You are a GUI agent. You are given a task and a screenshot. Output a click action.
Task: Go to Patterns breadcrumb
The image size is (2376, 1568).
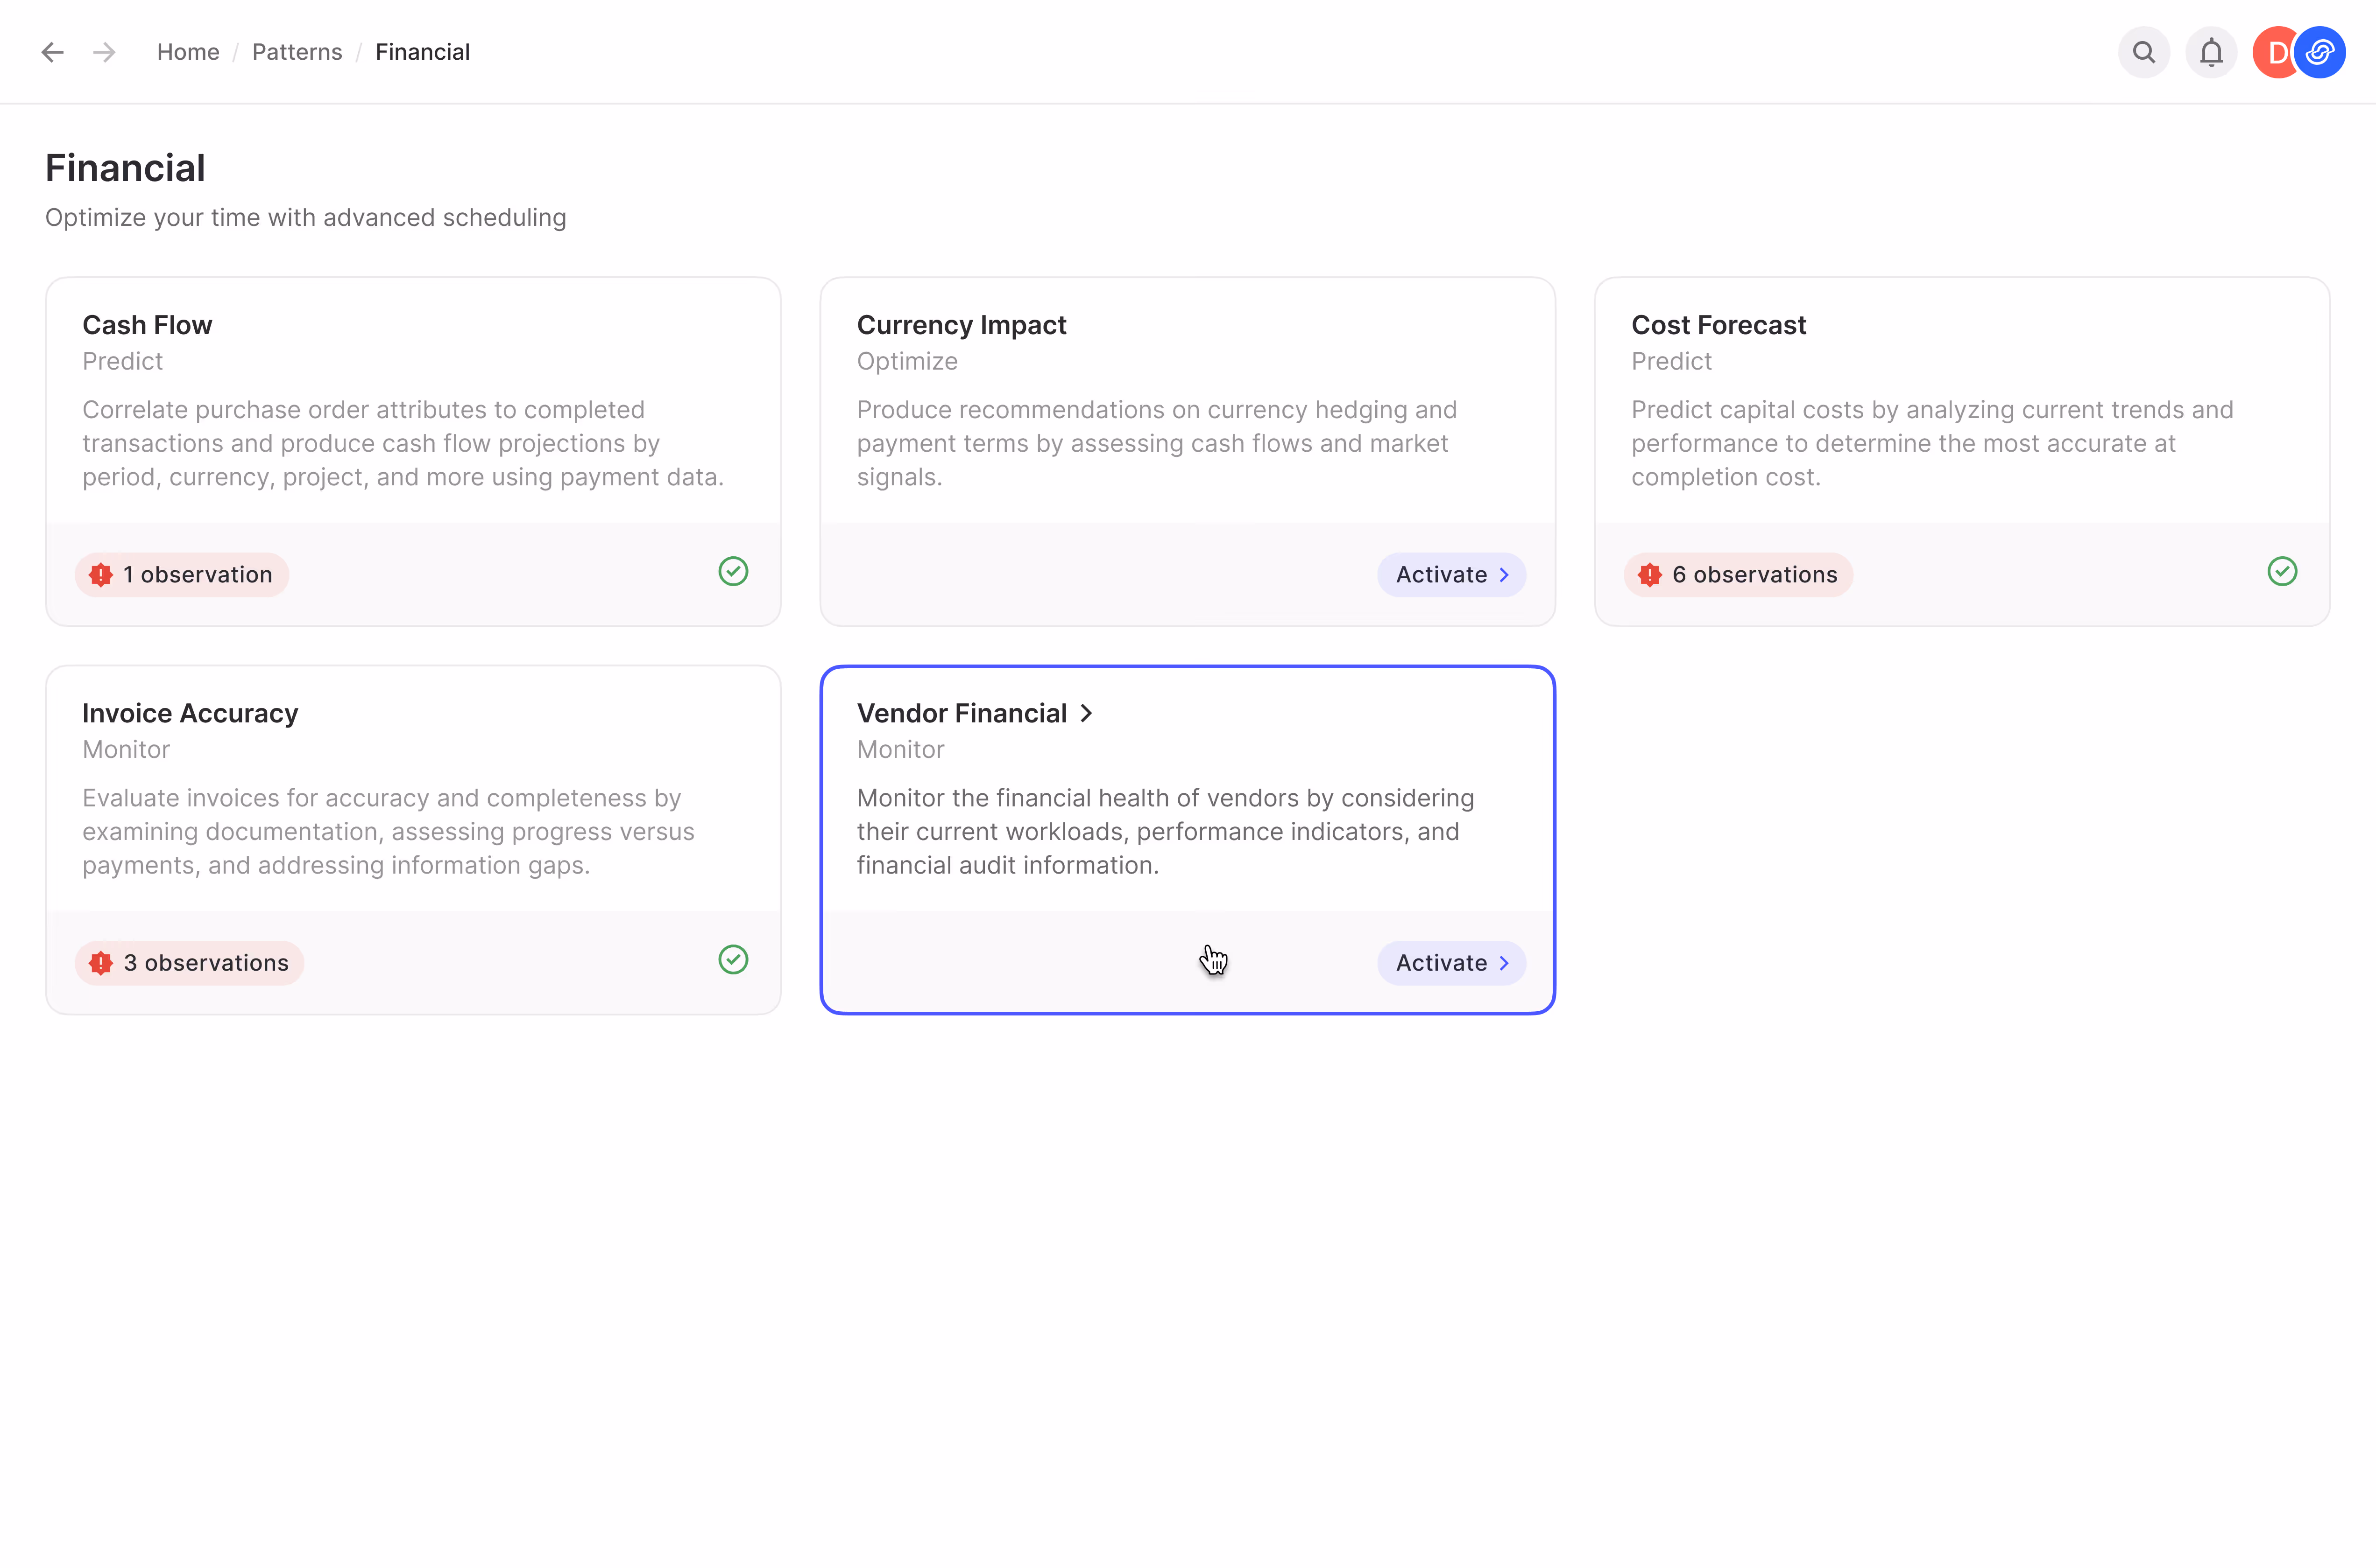297,52
